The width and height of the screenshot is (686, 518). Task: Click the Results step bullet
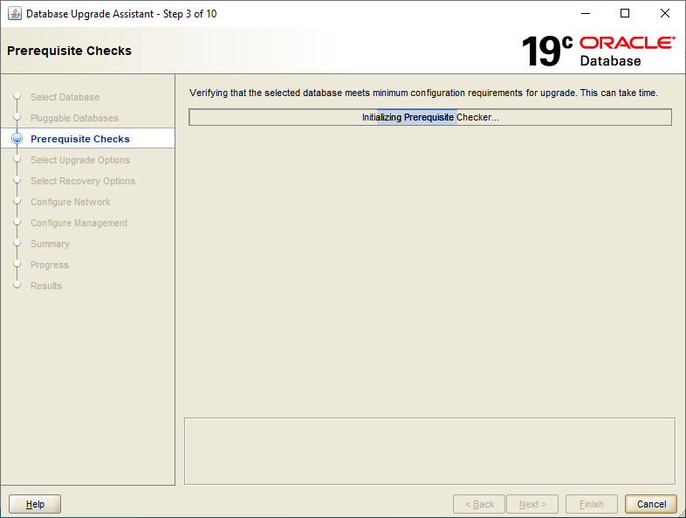17,285
